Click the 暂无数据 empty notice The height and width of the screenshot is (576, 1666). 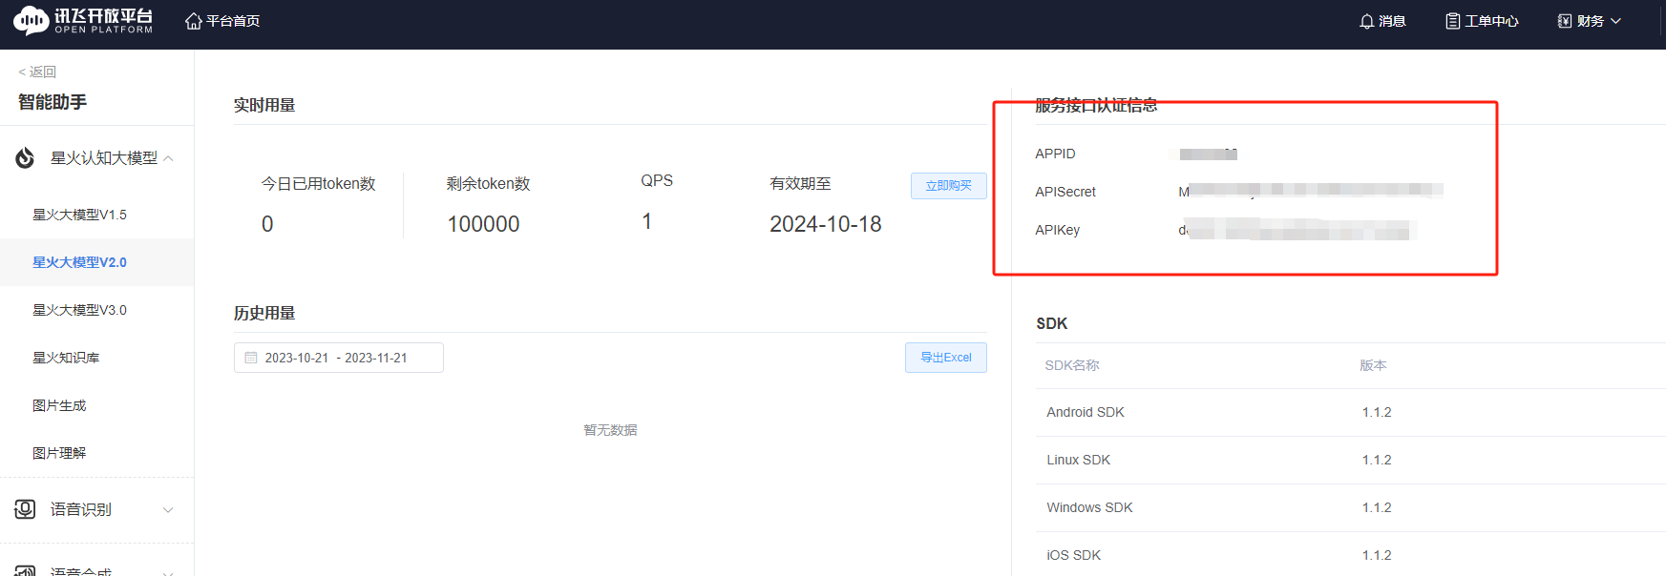610,430
